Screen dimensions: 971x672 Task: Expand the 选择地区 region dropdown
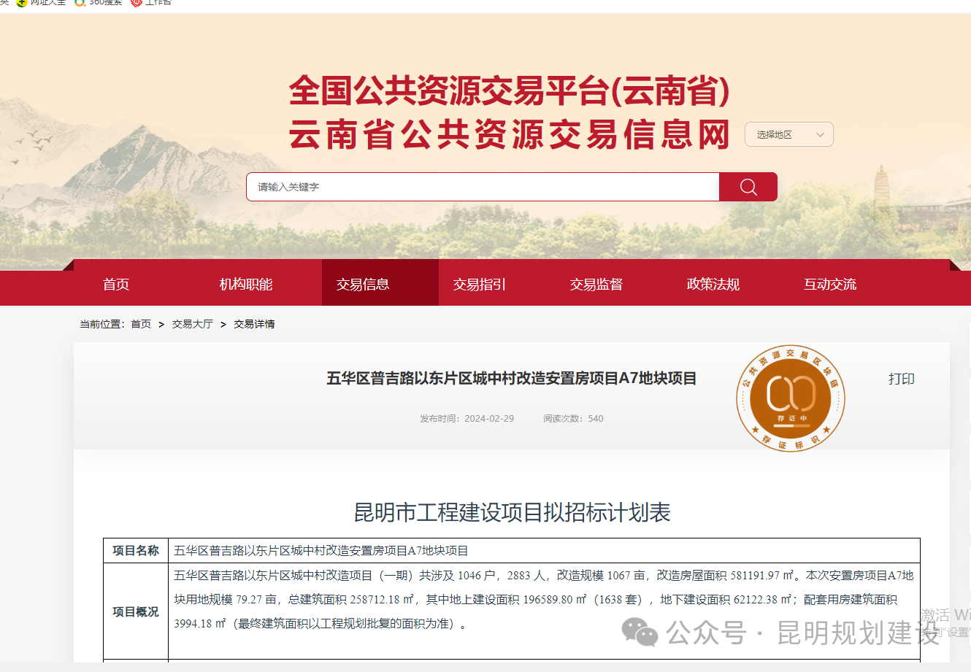pos(788,134)
